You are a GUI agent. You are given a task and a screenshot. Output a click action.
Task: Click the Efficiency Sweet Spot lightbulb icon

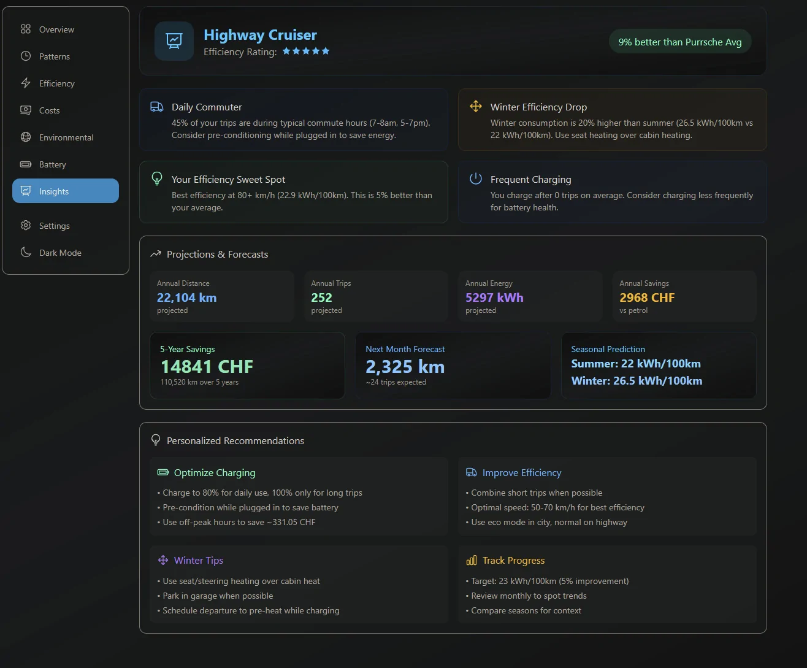pyautogui.click(x=157, y=179)
